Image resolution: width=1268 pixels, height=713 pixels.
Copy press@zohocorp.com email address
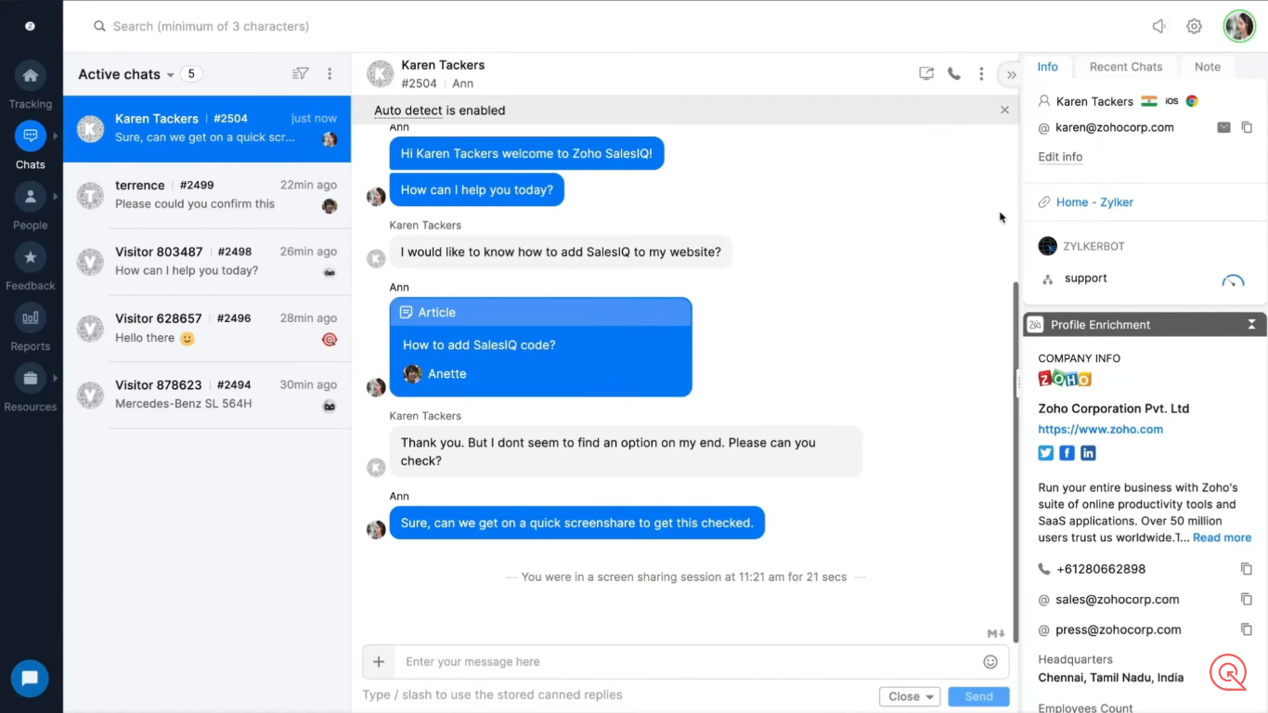coord(1247,629)
